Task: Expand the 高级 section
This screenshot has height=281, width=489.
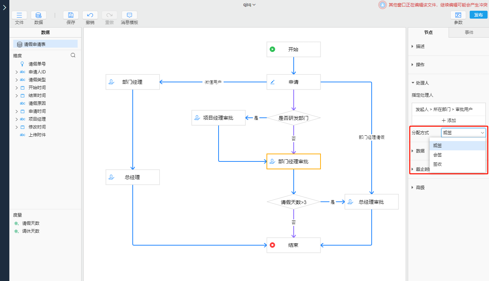Action: point(420,188)
